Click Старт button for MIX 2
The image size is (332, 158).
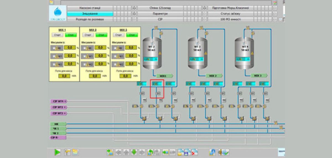pyautogui.click(x=88, y=35)
